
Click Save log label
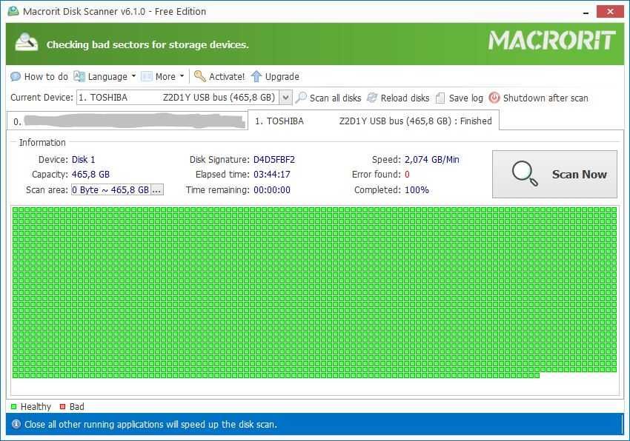coord(465,98)
